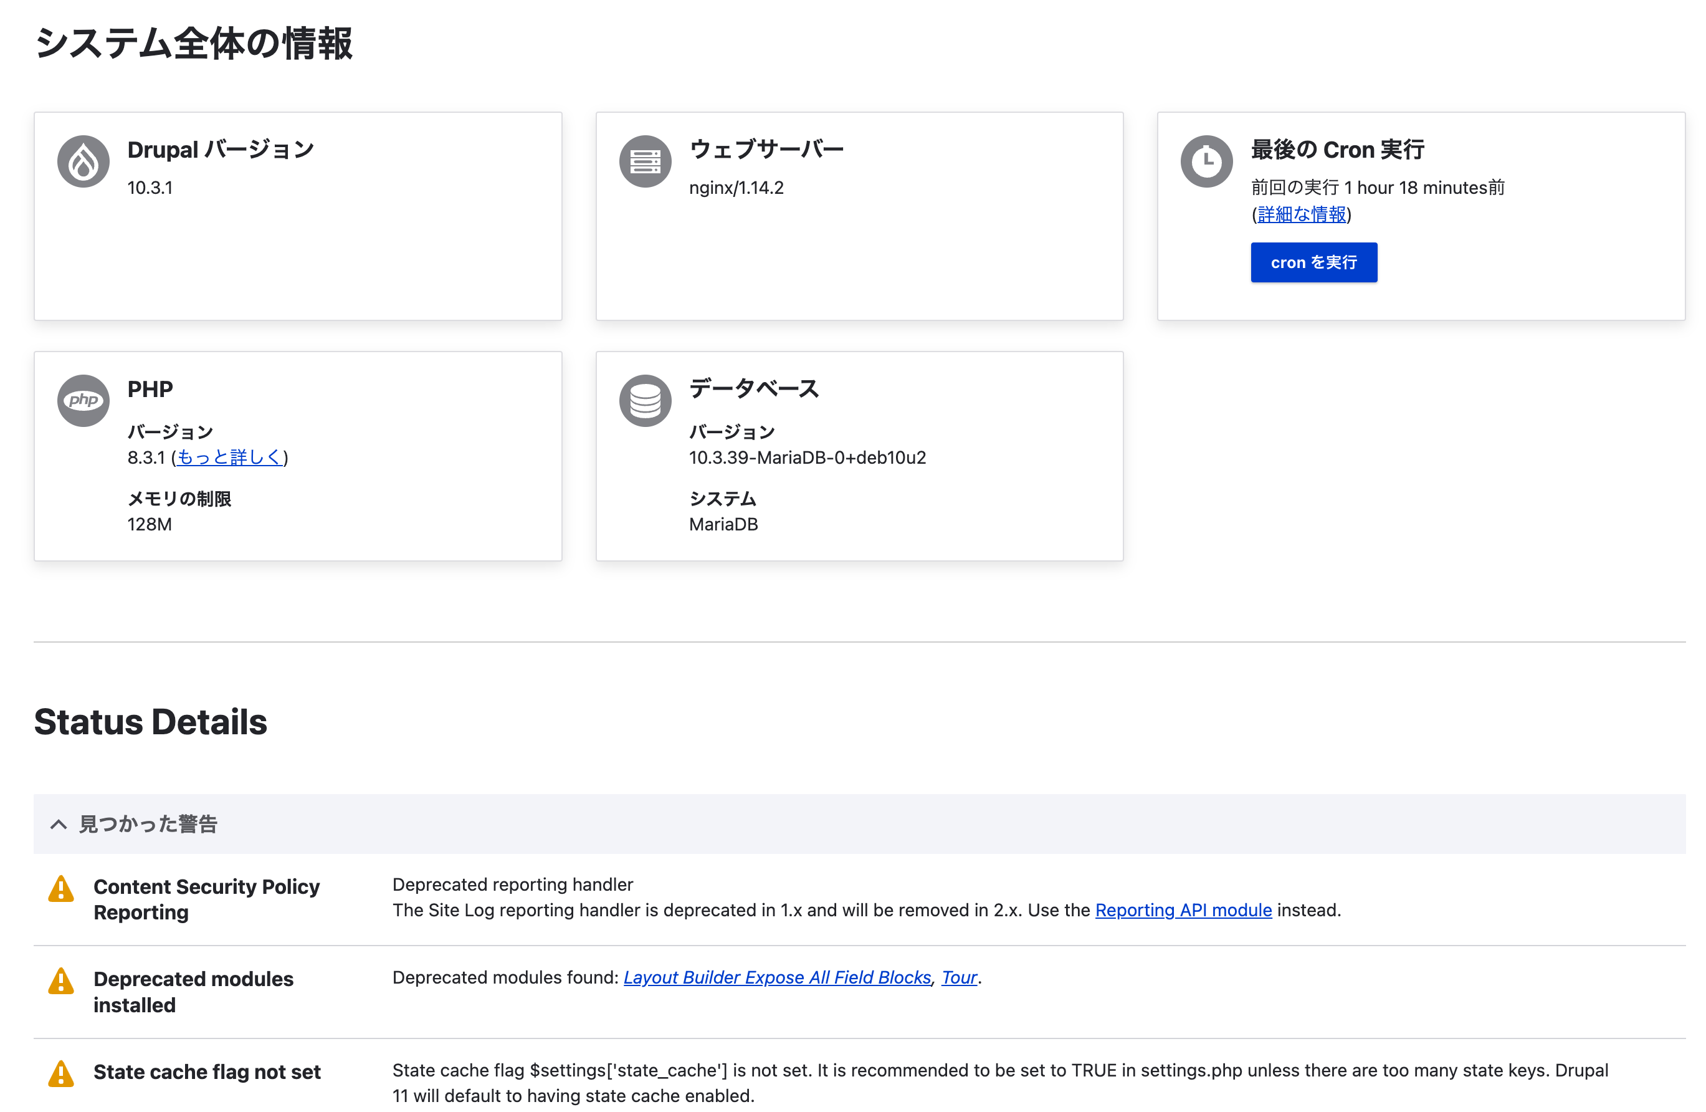1706x1112 pixels.
Task: Open the Reporting API module link
Action: 1183,910
